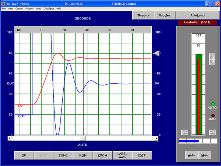Click the SECONDS heading above chart

pyautogui.click(x=83, y=18)
